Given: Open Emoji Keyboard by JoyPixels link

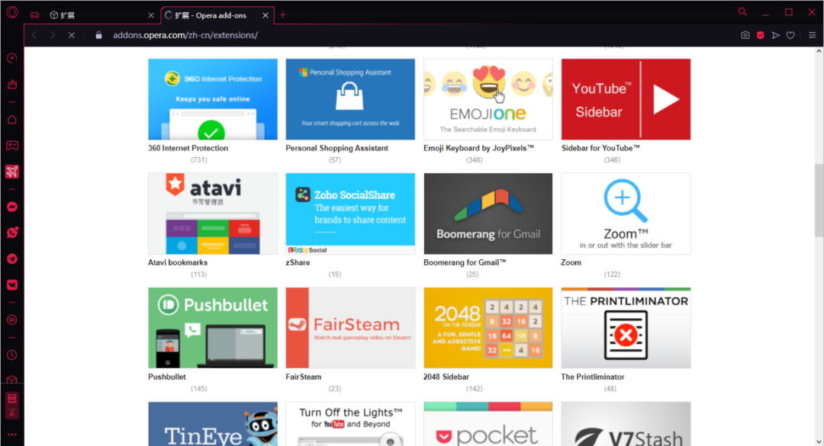Looking at the screenshot, I should pos(478,148).
